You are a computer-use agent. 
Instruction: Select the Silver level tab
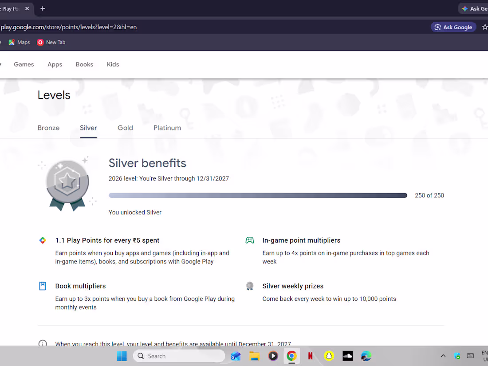(x=88, y=128)
